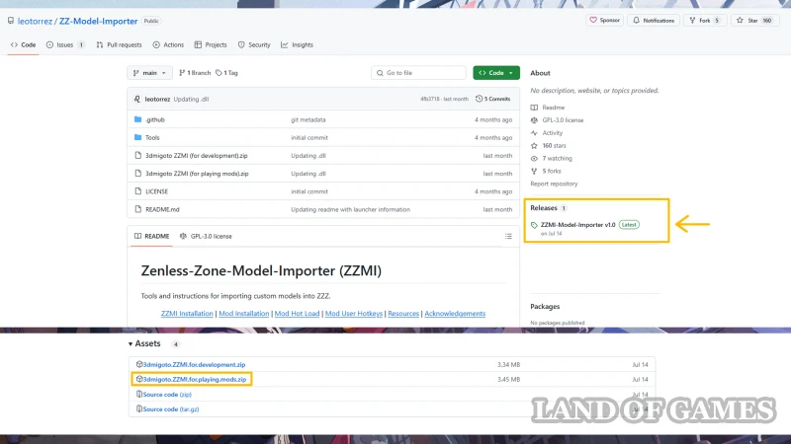Screen dimensions: 791x444
Task: Open the Pull requests tab
Action: pos(119,44)
